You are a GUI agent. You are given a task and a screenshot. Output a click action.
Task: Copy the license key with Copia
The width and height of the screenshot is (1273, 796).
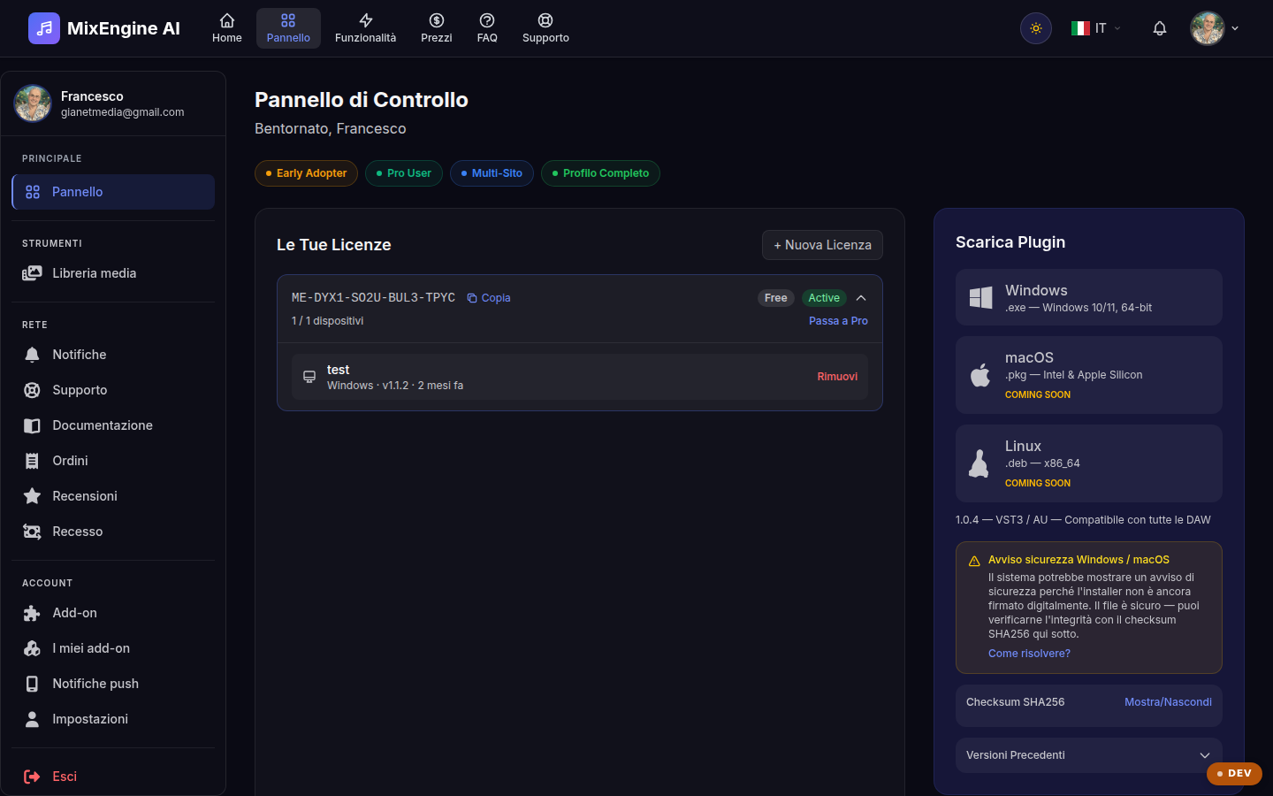click(x=489, y=298)
